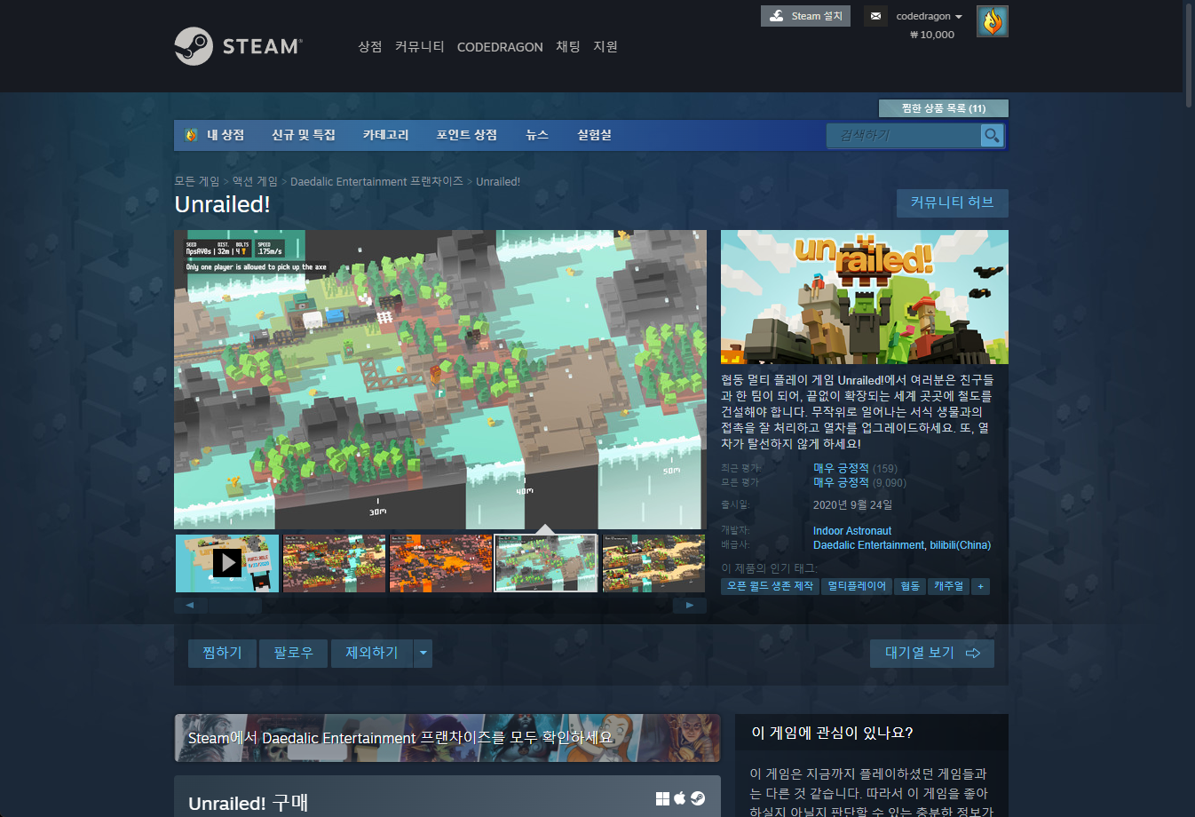Click the Apple platform icon
Viewport: 1195px width, 817px height.
pyautogui.click(x=680, y=798)
